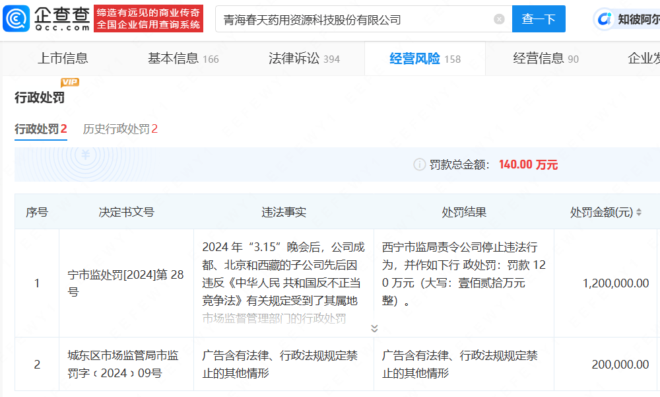Select document number 城东区市场监管局市监罚字
This screenshot has width=660, height=397.
(x=123, y=364)
